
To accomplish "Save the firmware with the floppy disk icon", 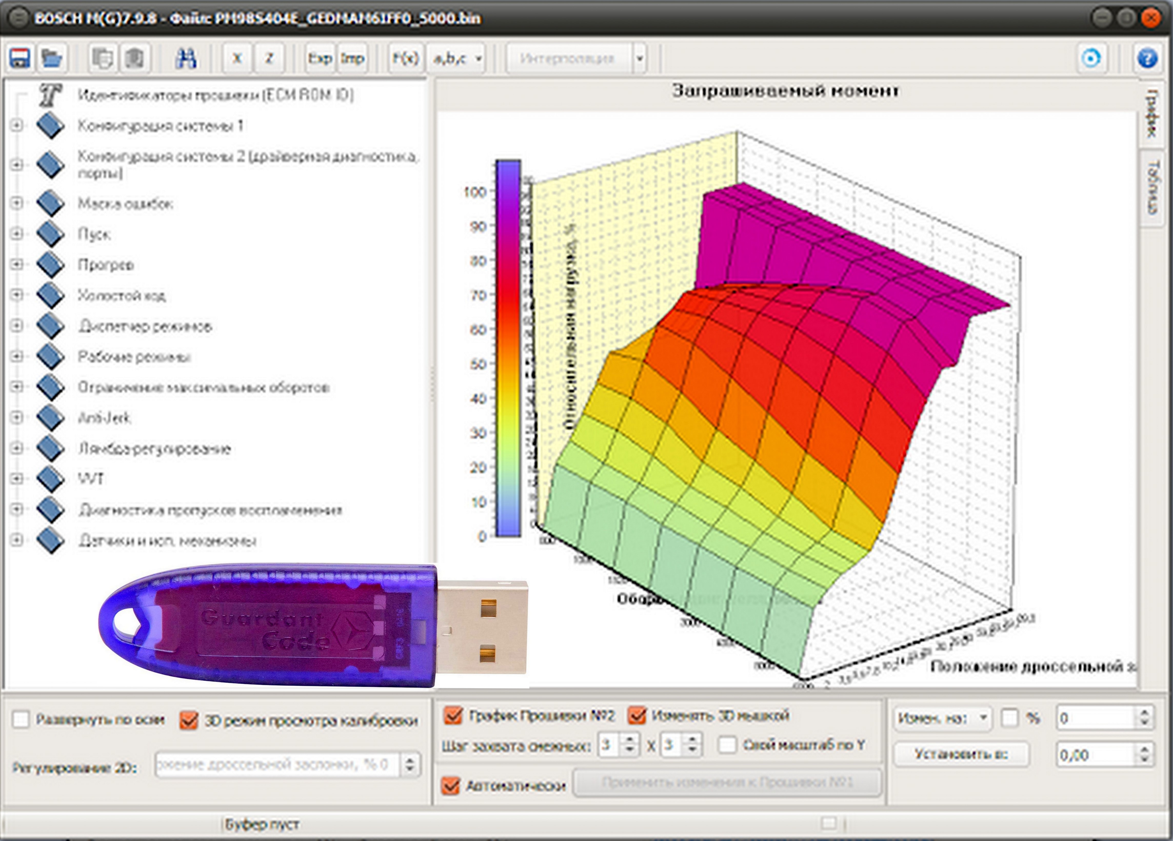I will 20,58.
